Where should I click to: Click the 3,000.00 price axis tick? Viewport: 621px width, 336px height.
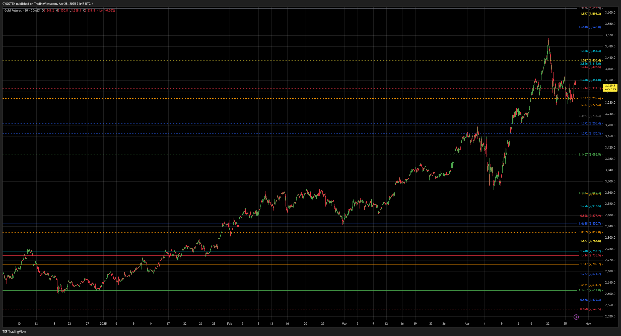pos(610,181)
